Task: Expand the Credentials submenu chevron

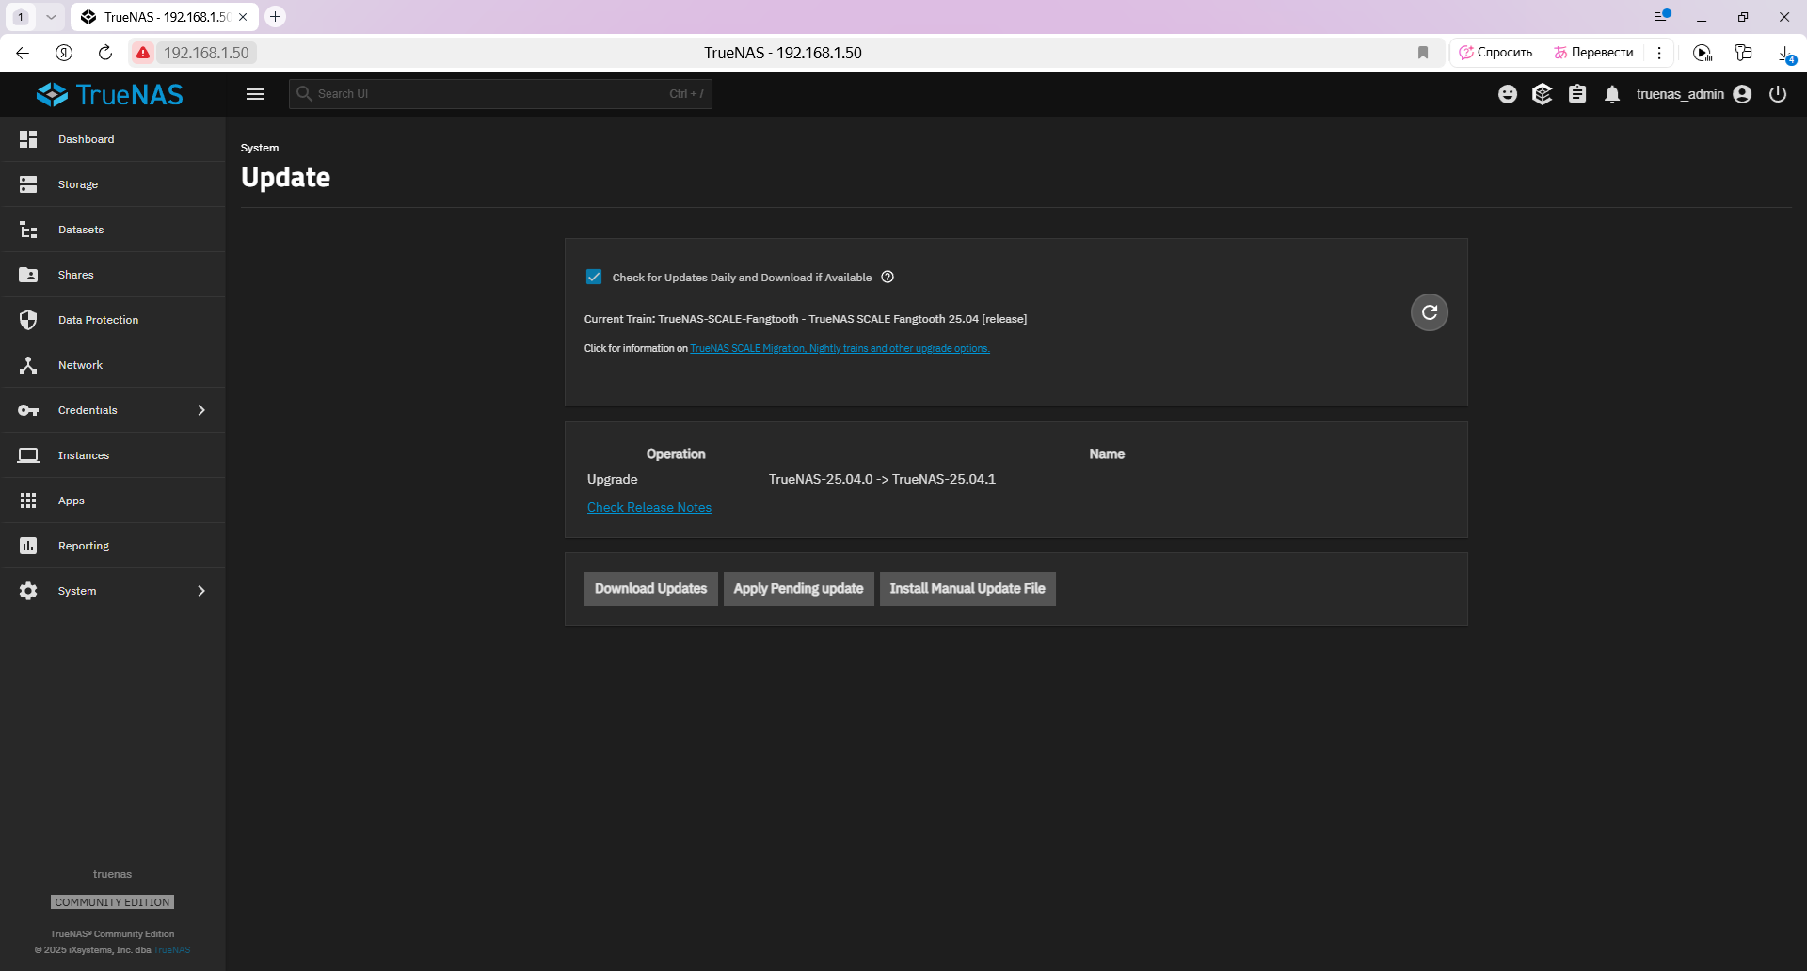Action: pos(201,410)
